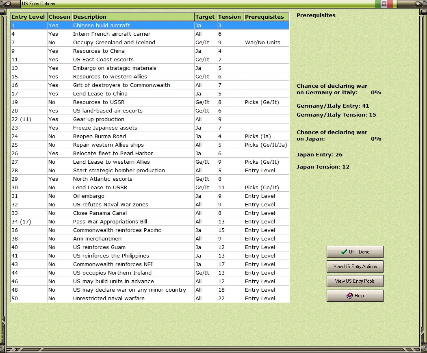Click entry level cell 34 (17)
The height and width of the screenshot is (353, 427).
point(28,222)
